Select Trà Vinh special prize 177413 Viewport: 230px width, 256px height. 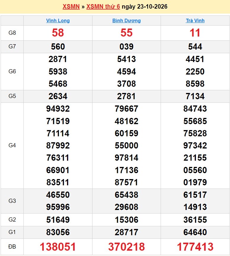coord(195,246)
